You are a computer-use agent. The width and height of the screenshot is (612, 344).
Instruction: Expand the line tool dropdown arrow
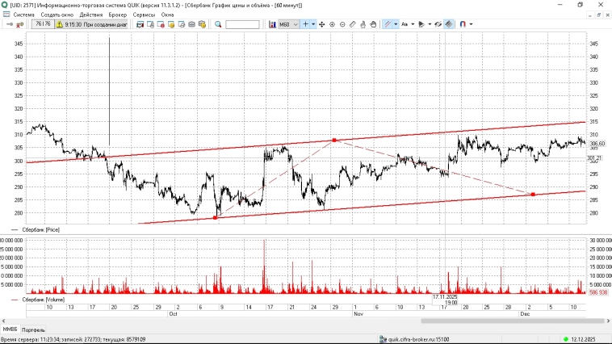tap(396, 24)
